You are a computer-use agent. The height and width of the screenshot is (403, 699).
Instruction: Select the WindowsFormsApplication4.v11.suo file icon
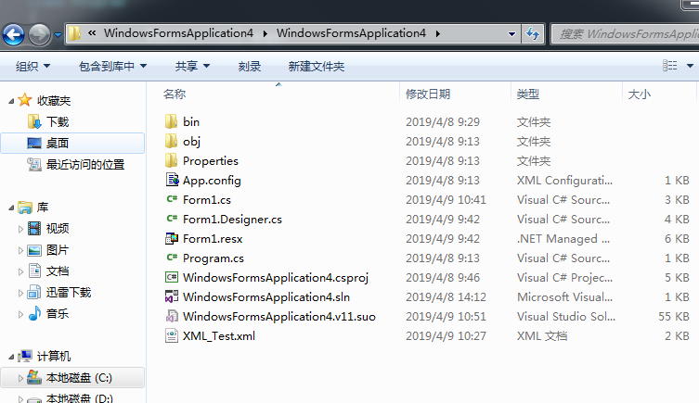(x=172, y=316)
